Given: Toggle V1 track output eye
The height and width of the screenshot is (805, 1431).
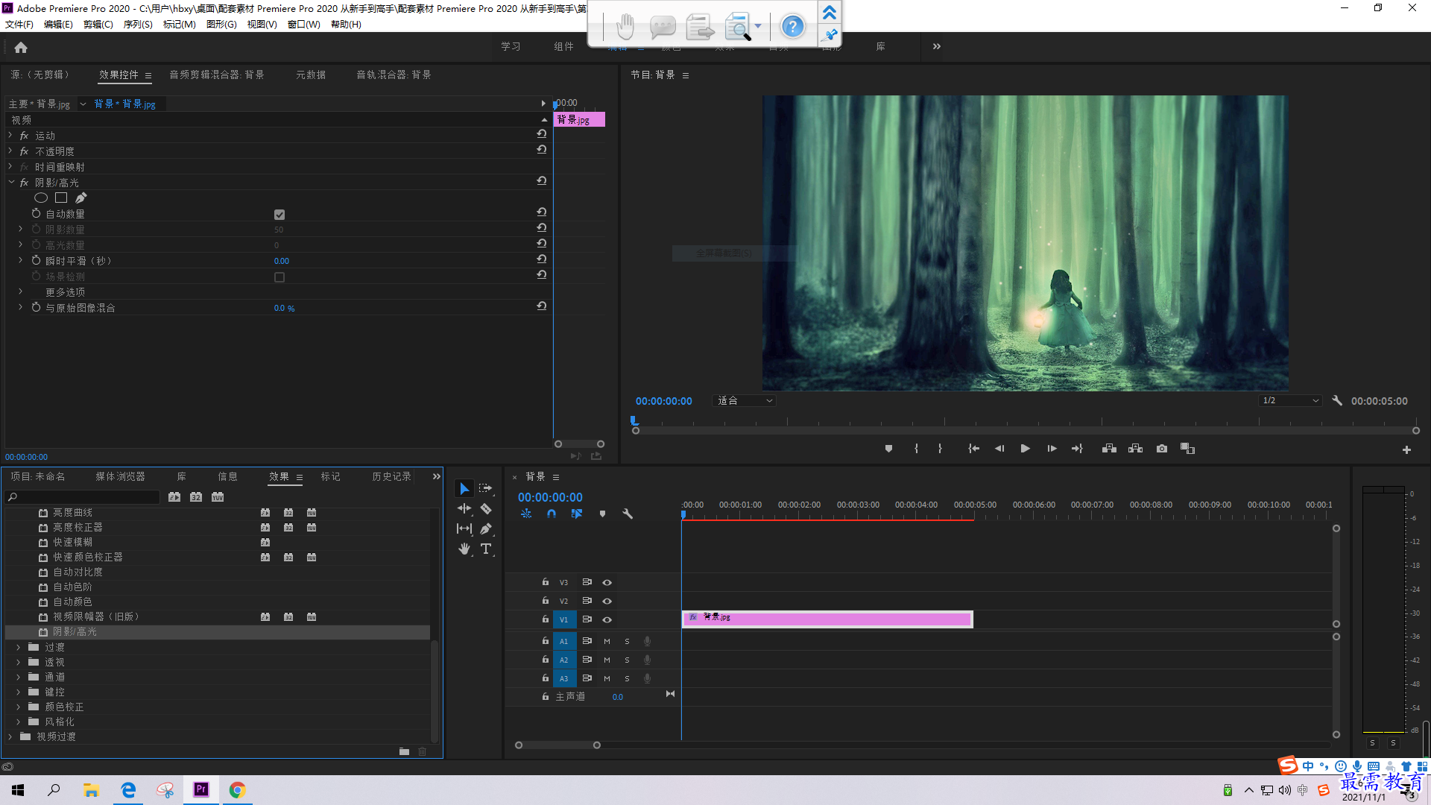Looking at the screenshot, I should [607, 619].
